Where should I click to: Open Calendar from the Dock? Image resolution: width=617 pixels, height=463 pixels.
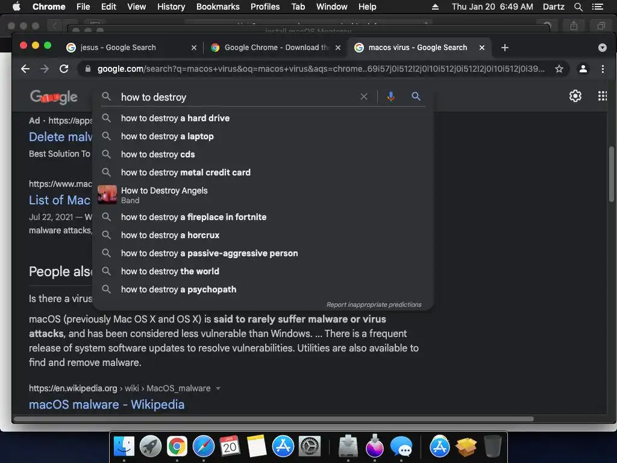point(230,447)
